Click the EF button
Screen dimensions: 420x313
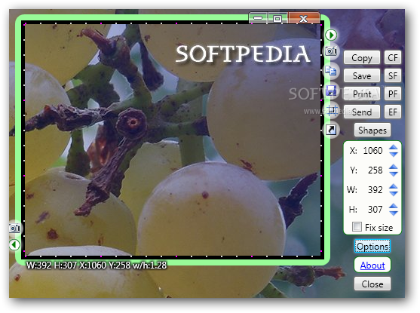[x=393, y=112]
